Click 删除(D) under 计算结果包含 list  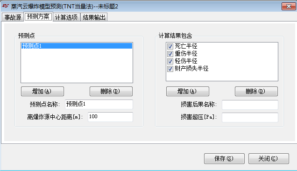(256, 92)
